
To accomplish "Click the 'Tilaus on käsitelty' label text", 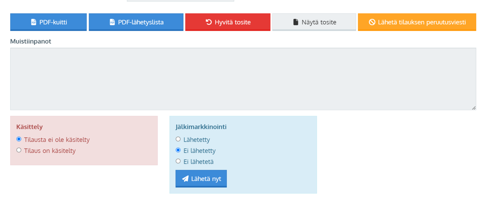I will tap(50, 151).
